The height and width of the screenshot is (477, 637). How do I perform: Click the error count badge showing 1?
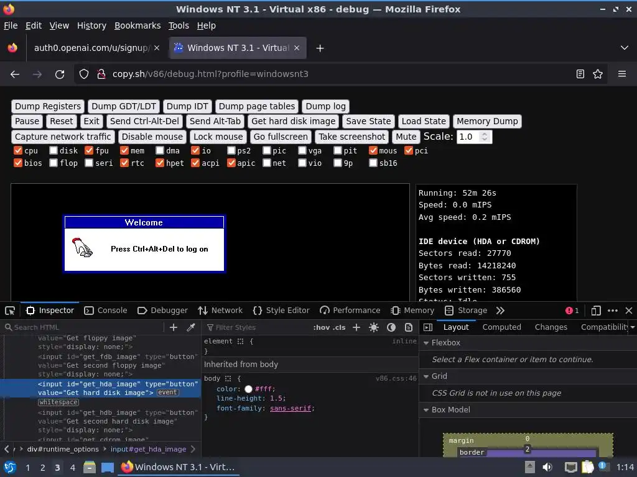(572, 311)
